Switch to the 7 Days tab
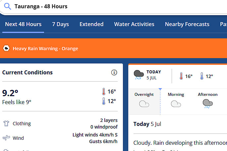The height and width of the screenshot is (151, 227). pyautogui.click(x=61, y=24)
